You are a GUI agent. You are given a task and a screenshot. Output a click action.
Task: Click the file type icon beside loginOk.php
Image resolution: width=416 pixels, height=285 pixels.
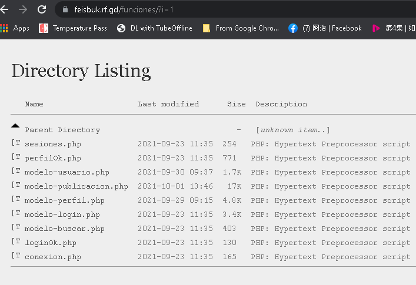(x=16, y=242)
